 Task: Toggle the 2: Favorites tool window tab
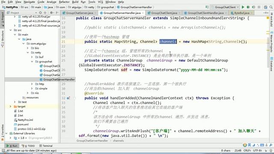[x=3, y=132]
